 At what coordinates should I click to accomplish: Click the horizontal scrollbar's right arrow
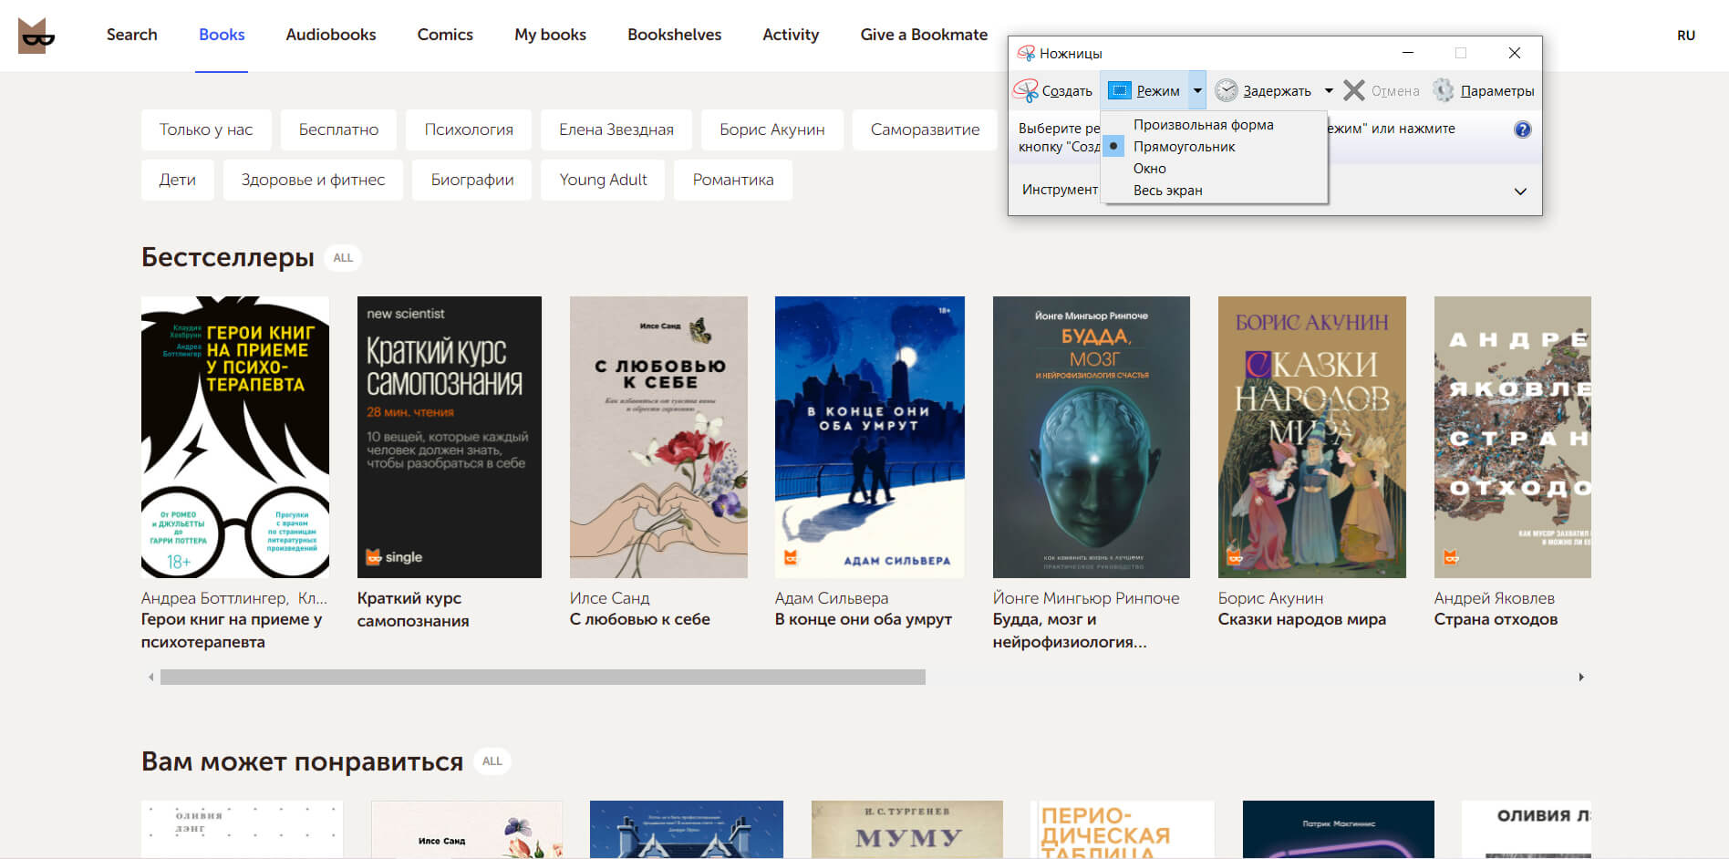point(1581,678)
